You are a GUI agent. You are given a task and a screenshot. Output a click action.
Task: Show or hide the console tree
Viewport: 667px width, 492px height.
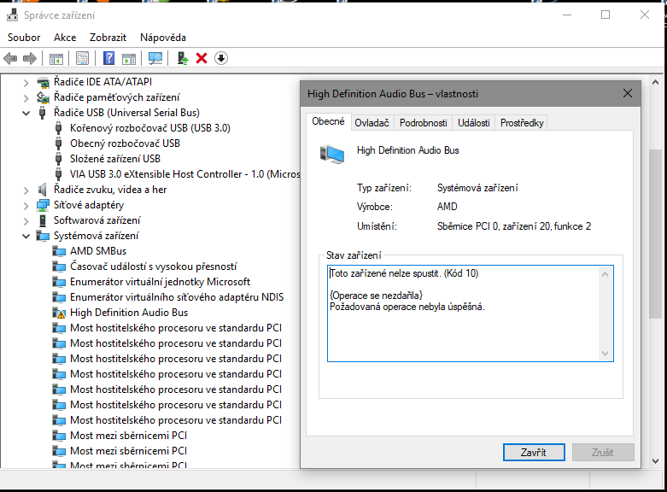tap(56, 58)
